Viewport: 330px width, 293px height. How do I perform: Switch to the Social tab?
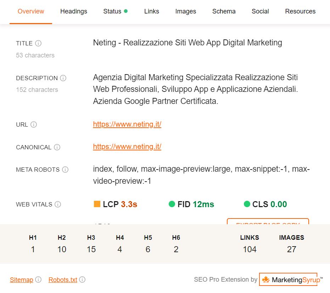pos(260,11)
